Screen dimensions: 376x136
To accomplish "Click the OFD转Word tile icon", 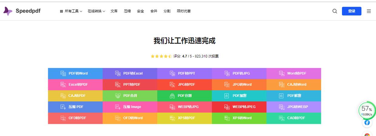I will tap(118, 118).
